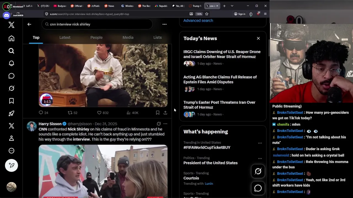
Task: Bookmark this page with star icon
Action: click(207, 14)
